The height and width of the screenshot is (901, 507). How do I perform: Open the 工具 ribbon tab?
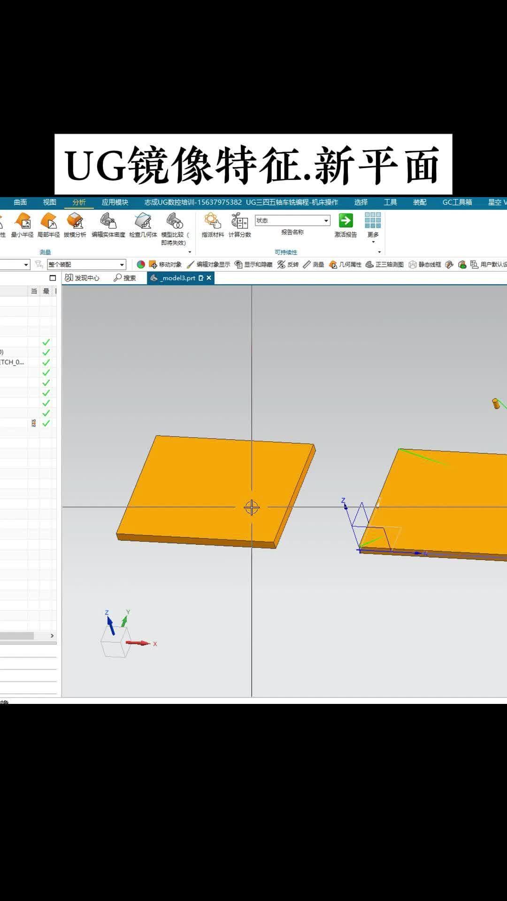click(391, 202)
